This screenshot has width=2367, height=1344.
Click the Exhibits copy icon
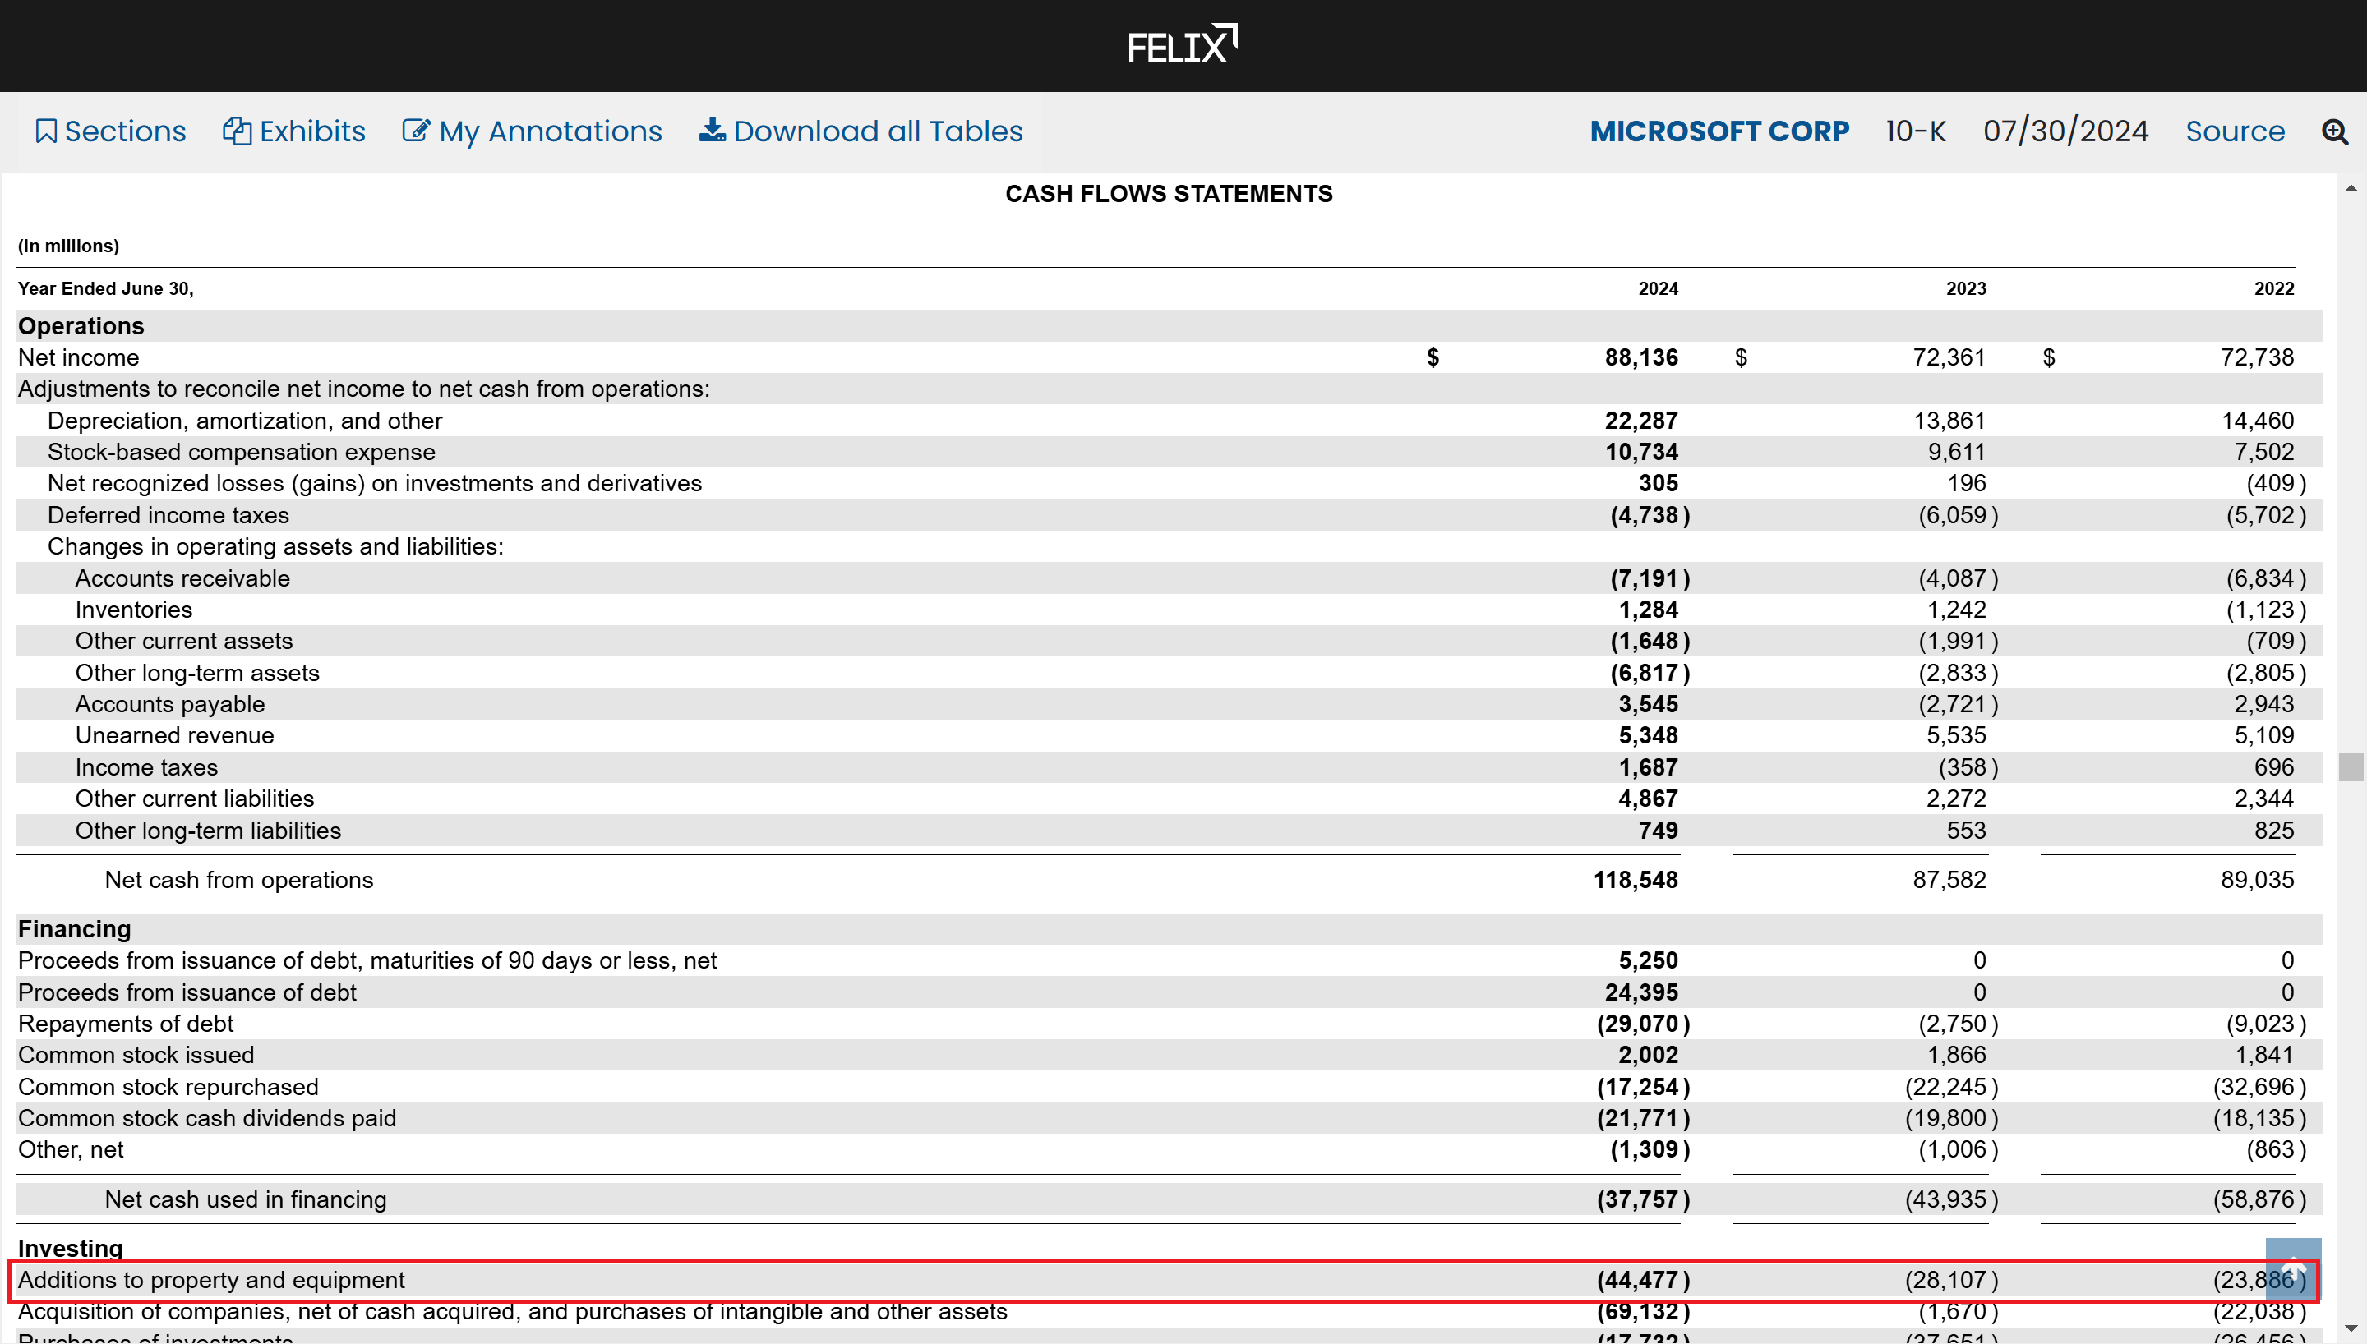pos(237,131)
